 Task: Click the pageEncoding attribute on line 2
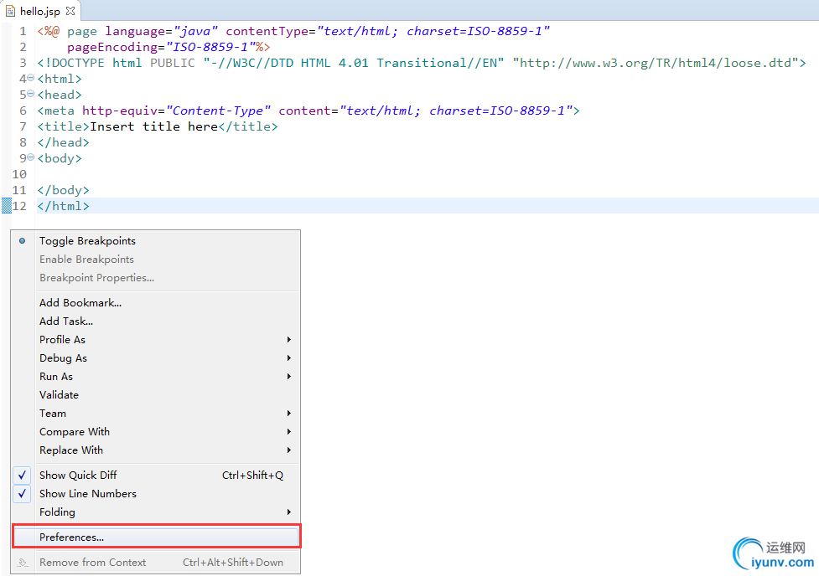pyautogui.click(x=112, y=47)
